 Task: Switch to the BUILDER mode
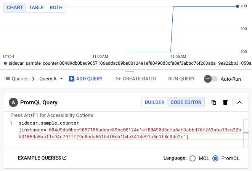pos(154,102)
